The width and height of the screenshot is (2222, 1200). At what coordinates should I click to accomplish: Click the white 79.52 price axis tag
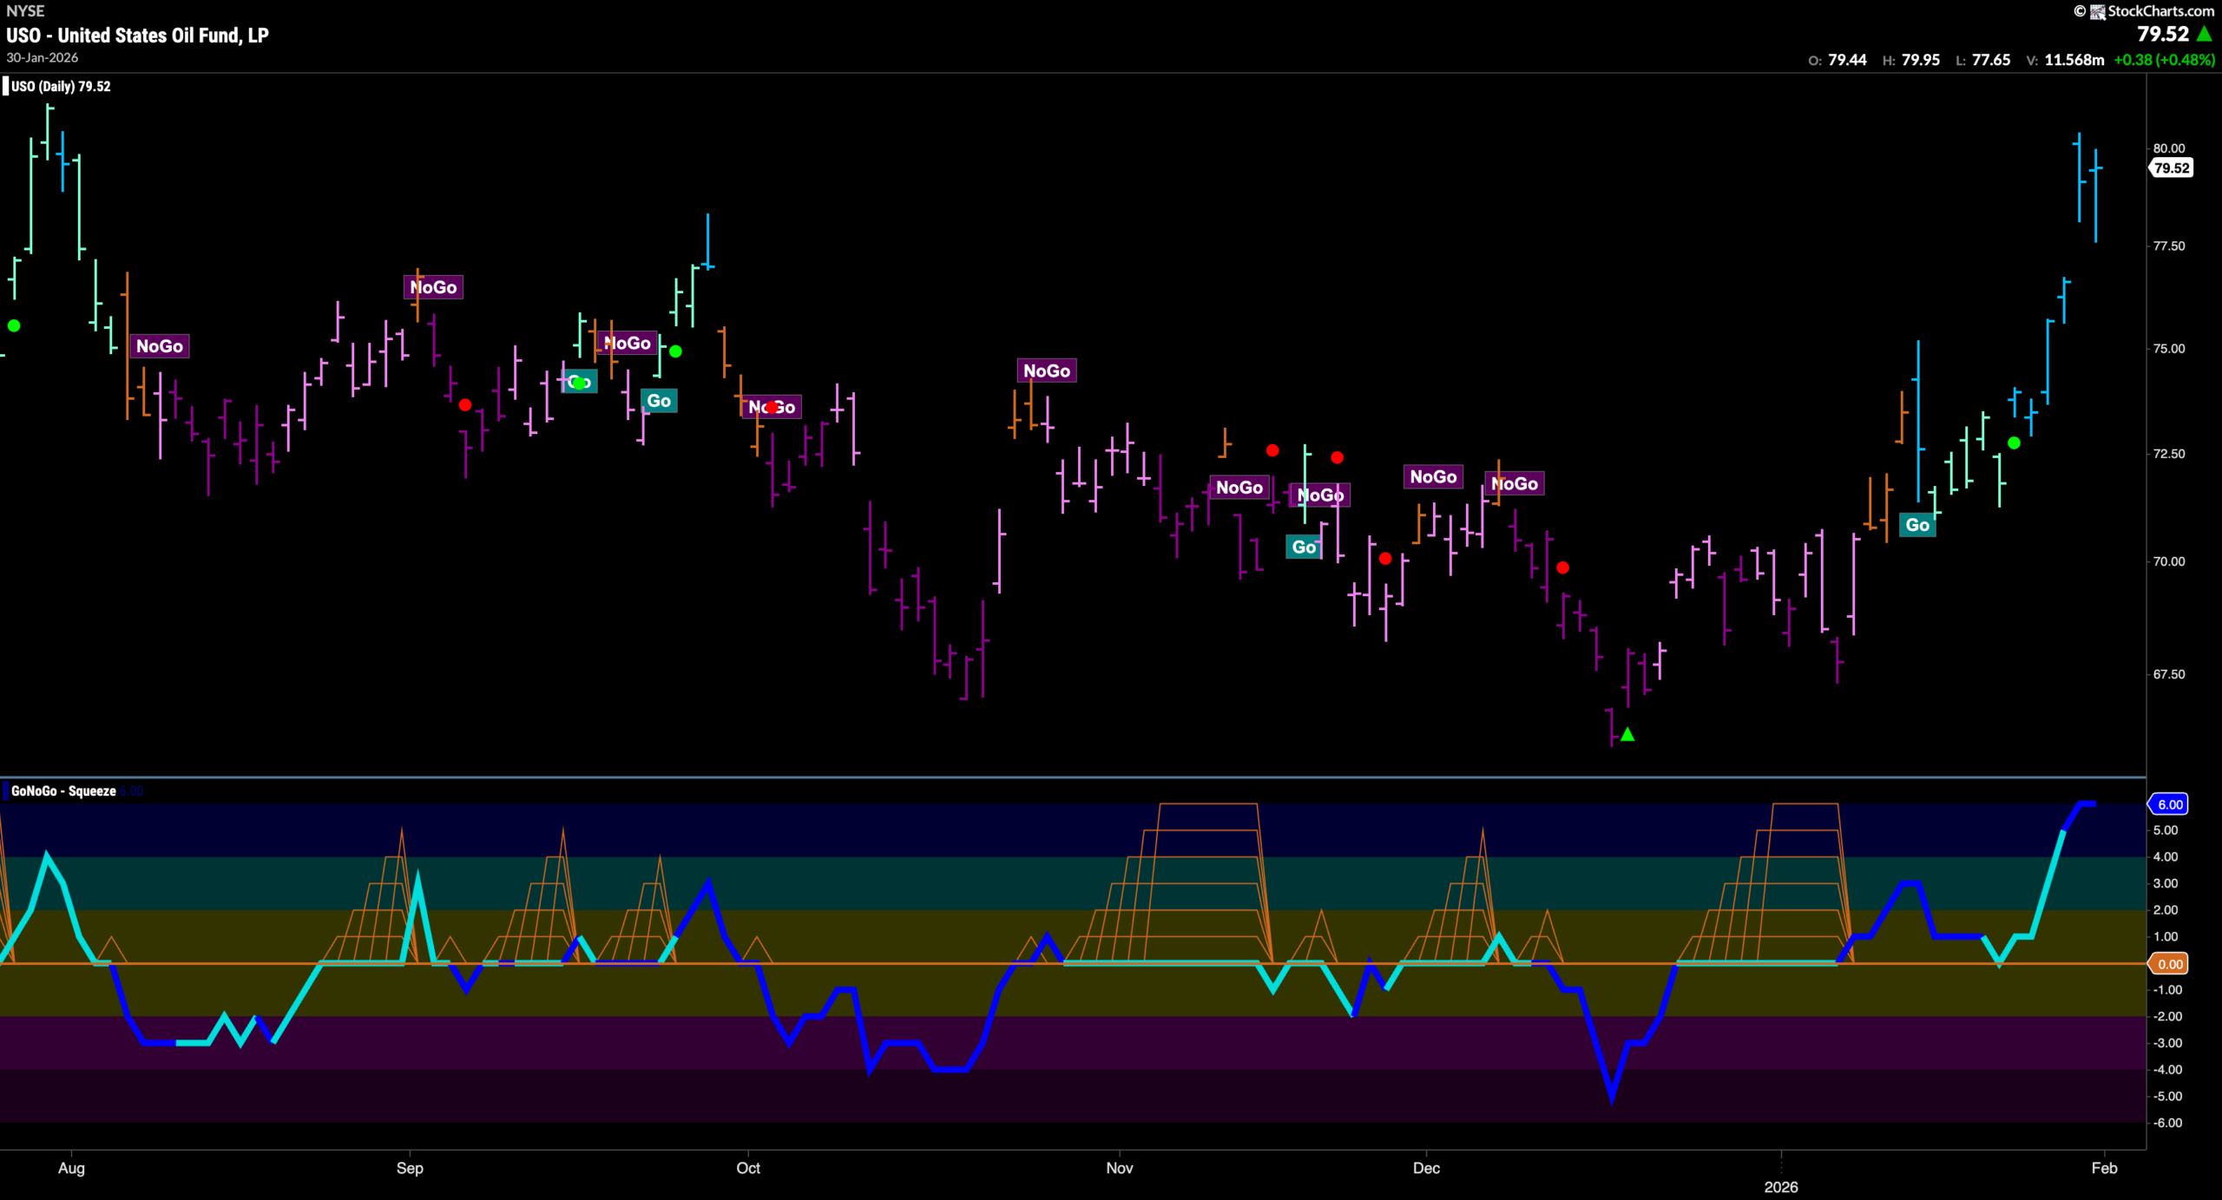(2171, 168)
